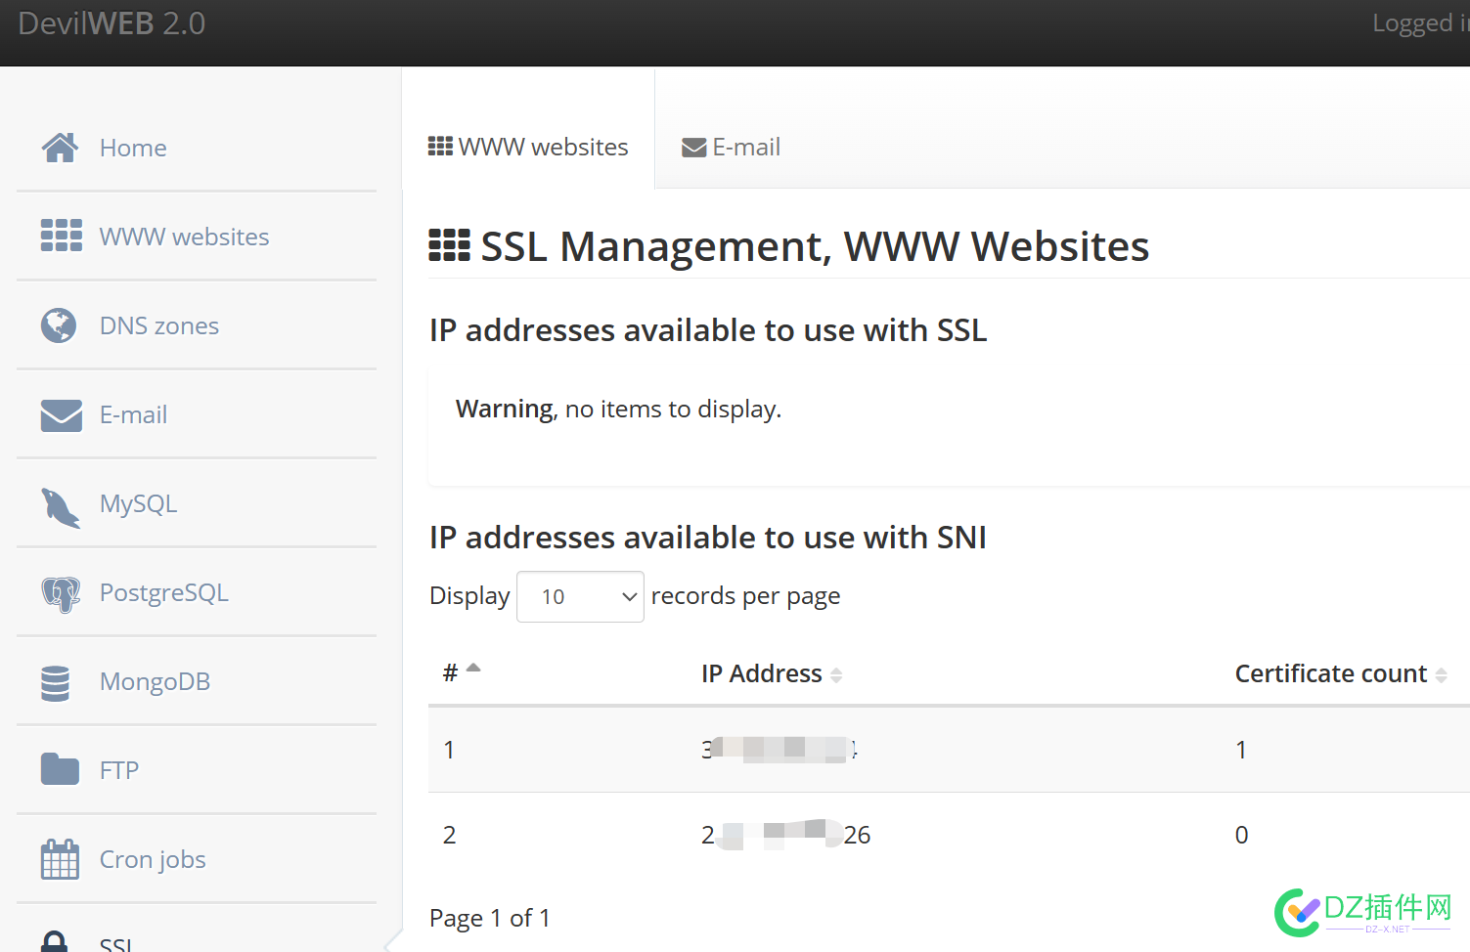The width and height of the screenshot is (1470, 952).
Task: Sort table by # column
Action: (462, 672)
